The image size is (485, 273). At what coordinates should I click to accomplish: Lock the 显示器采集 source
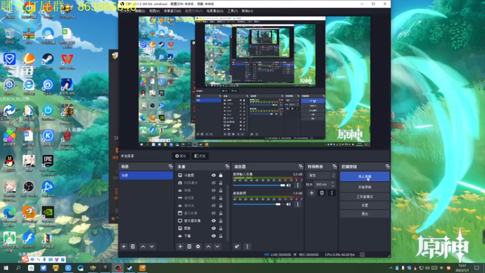[221, 221]
